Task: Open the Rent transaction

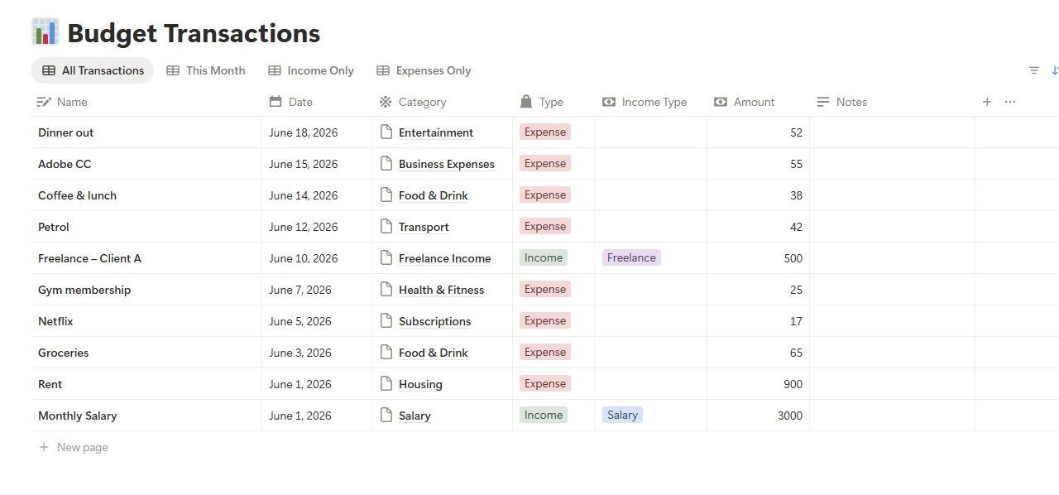Action: (x=50, y=384)
